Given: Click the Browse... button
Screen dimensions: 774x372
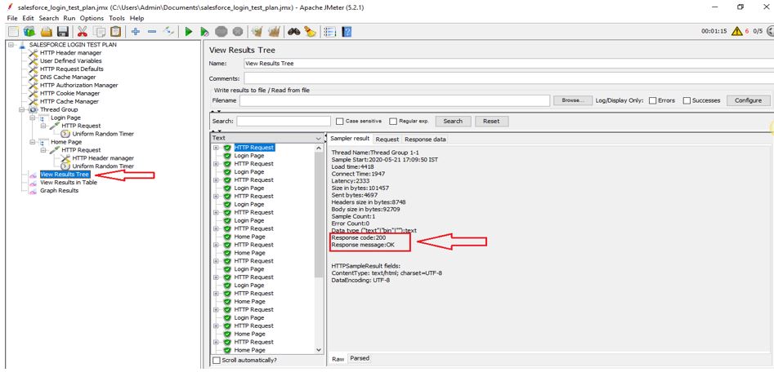Looking at the screenshot, I should (x=573, y=100).
